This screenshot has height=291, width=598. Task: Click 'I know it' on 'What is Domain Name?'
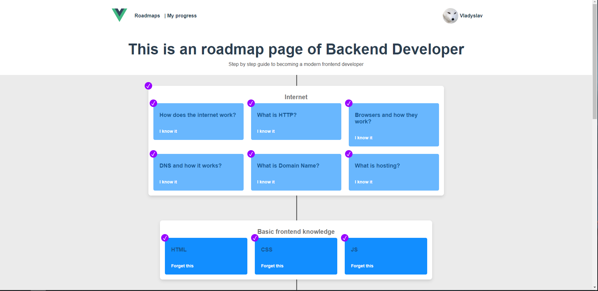[x=266, y=182]
